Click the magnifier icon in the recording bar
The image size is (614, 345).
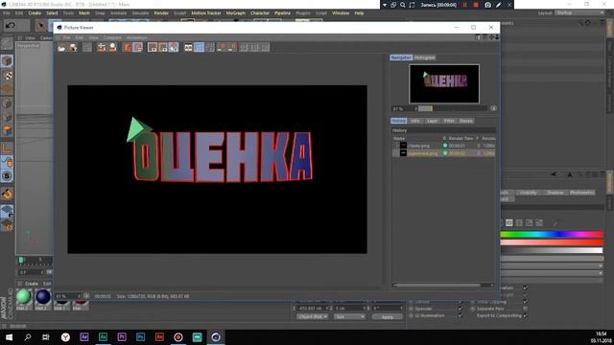coord(403,5)
